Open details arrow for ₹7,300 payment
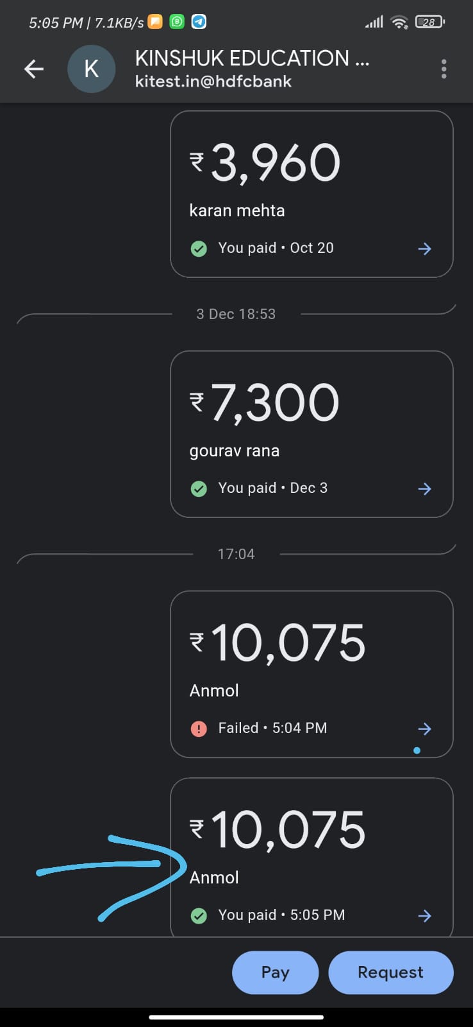Screen dimensions: 473x1027 pos(424,488)
